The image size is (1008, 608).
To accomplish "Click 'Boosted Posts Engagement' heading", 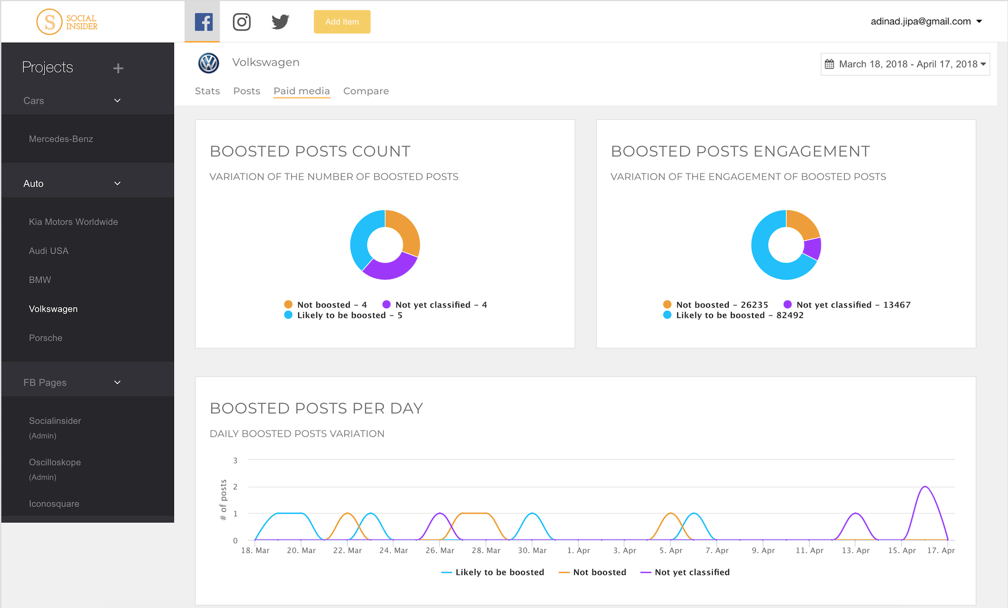I will [x=740, y=152].
